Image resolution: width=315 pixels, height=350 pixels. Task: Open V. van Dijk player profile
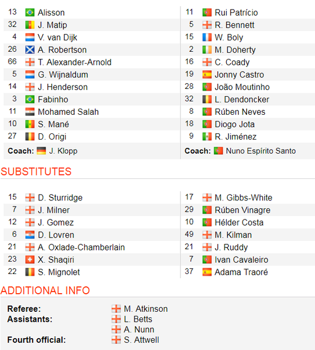[57, 38]
